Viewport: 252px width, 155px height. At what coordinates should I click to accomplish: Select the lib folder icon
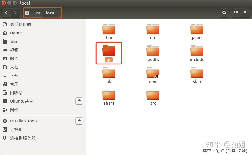click(x=109, y=73)
